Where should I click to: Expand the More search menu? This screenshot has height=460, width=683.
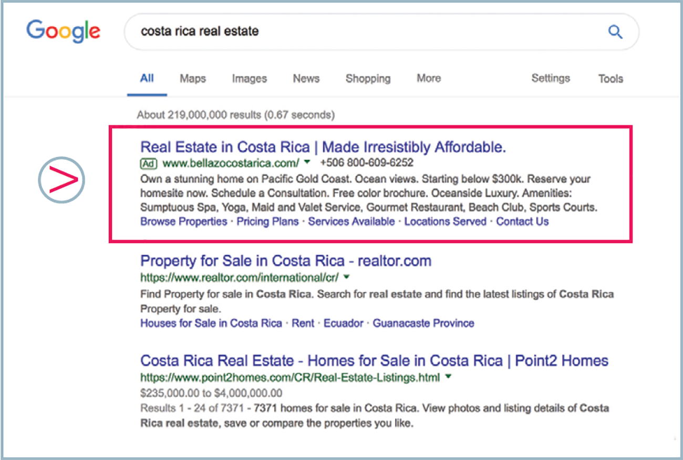(x=429, y=78)
